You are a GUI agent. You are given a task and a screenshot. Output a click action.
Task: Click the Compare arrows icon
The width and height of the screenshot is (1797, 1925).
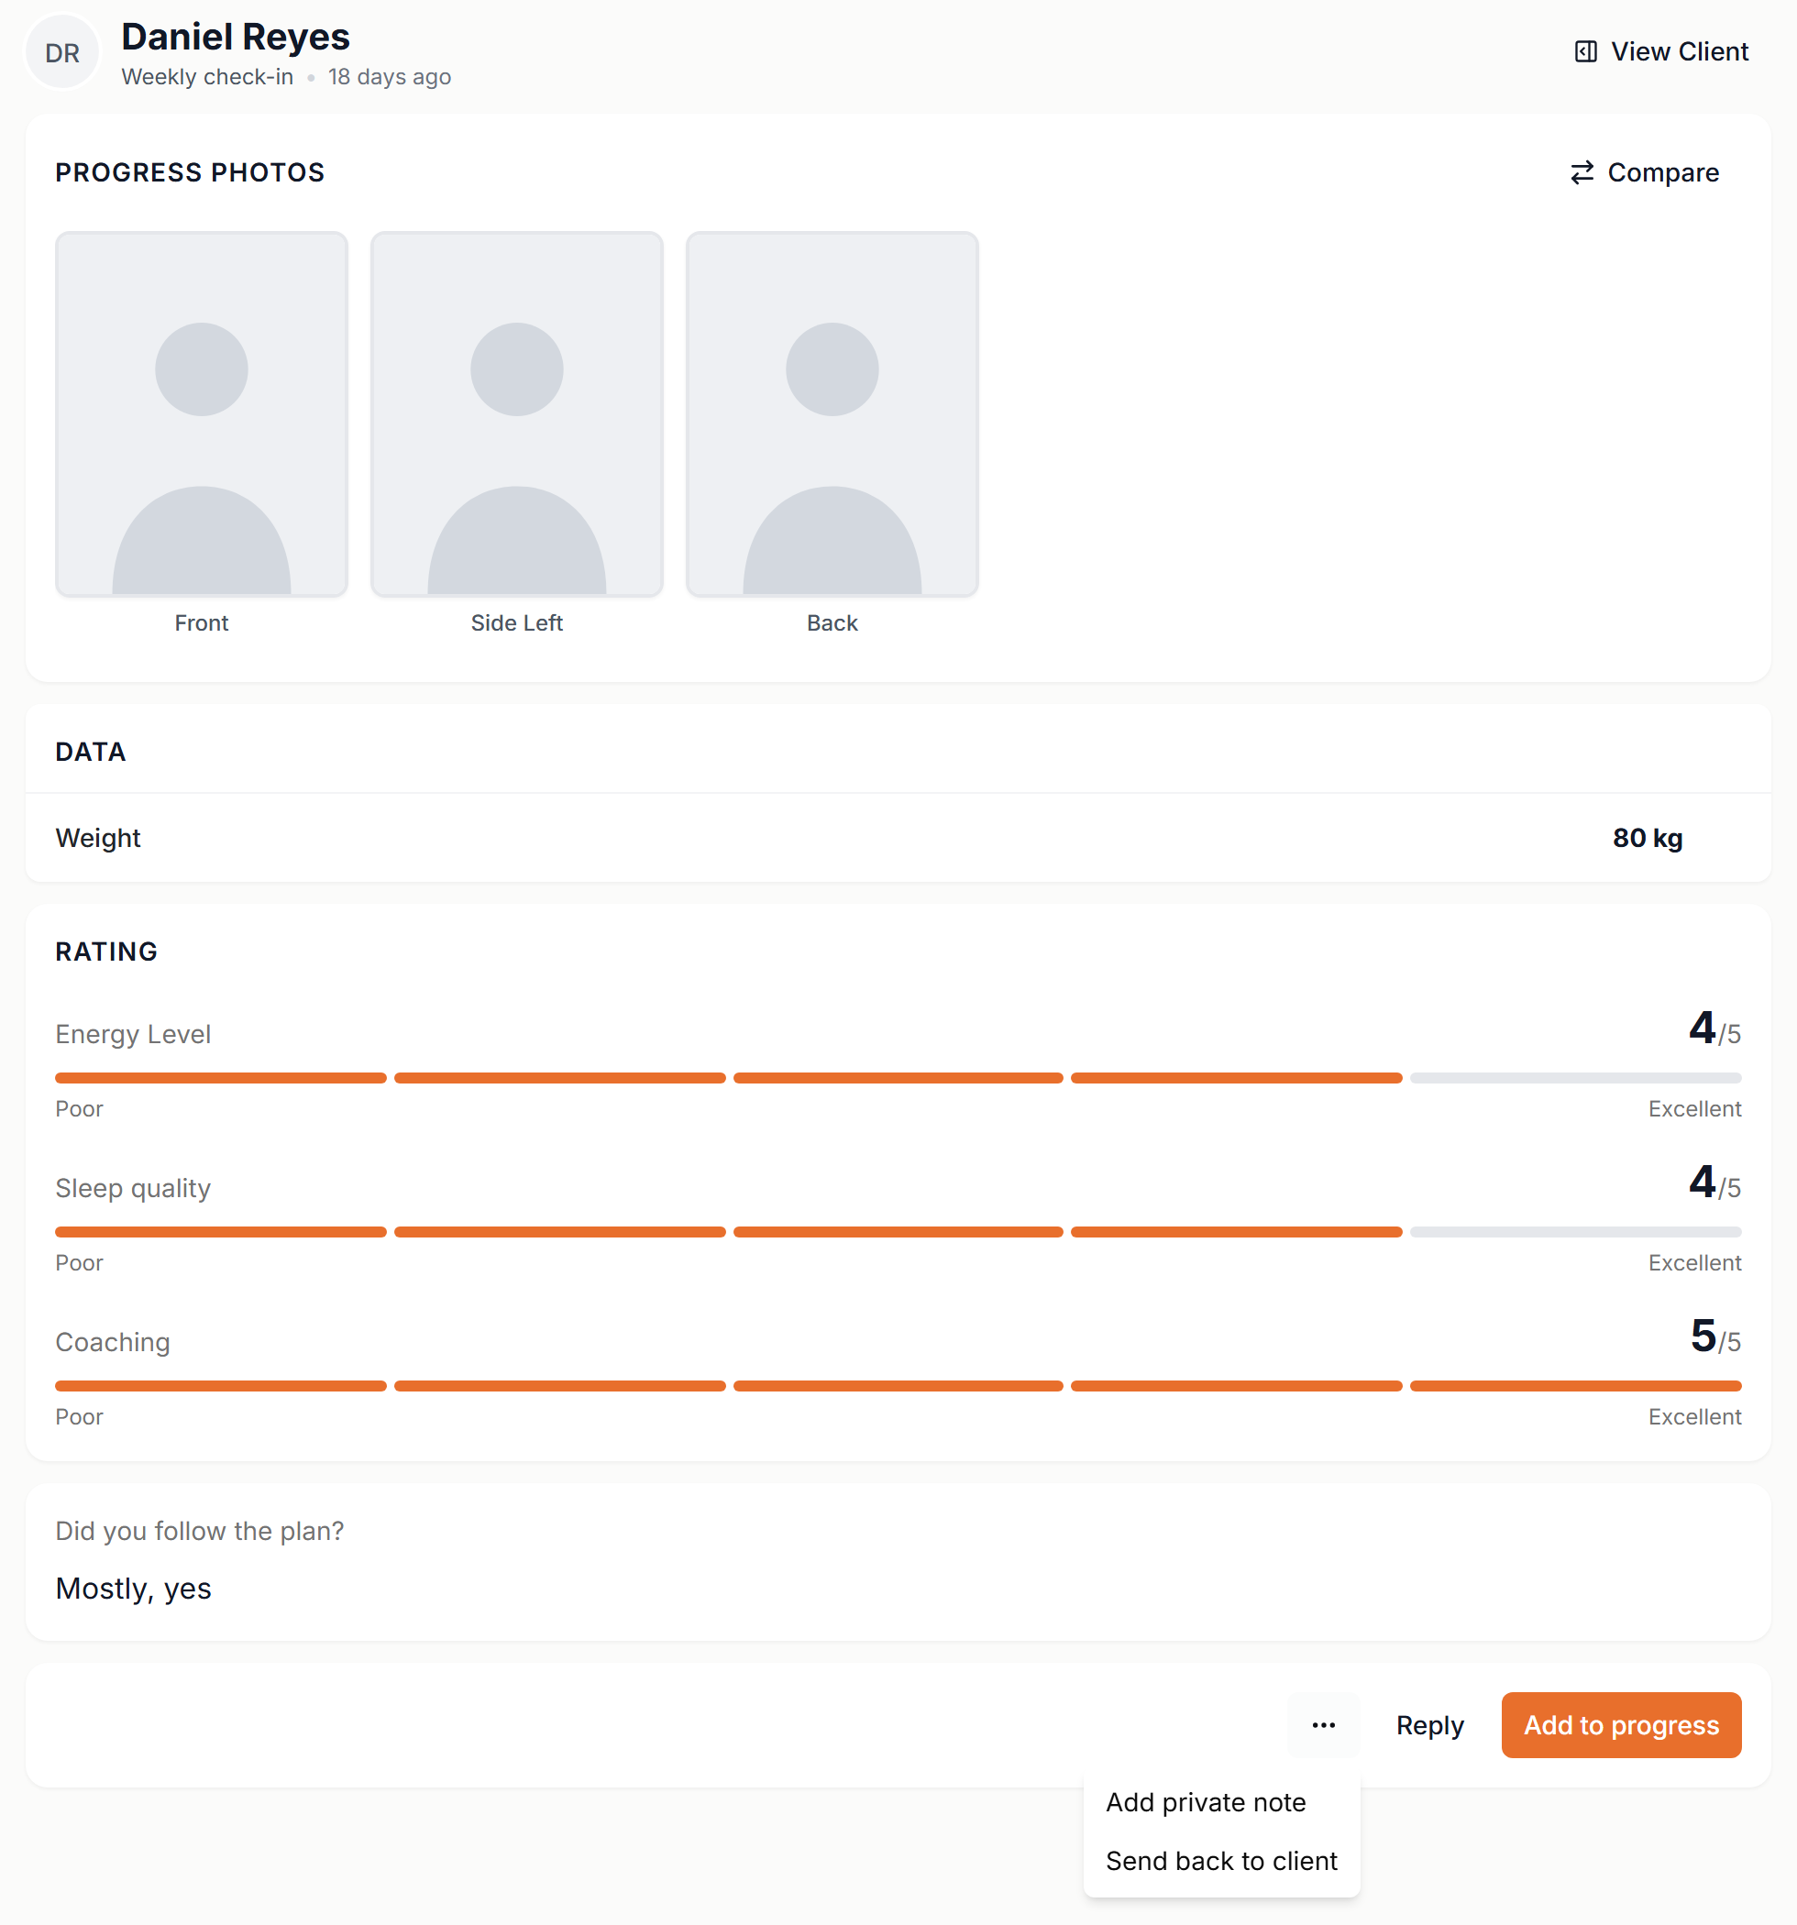click(1581, 172)
